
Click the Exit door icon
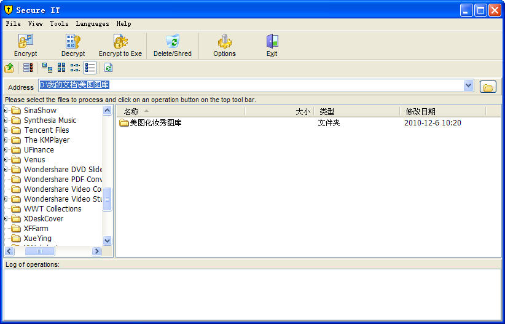click(272, 41)
